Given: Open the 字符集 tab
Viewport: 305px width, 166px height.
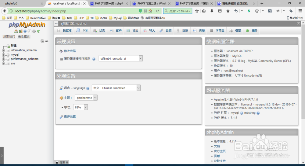Looking at the screenshot, I should [x=217, y=31].
